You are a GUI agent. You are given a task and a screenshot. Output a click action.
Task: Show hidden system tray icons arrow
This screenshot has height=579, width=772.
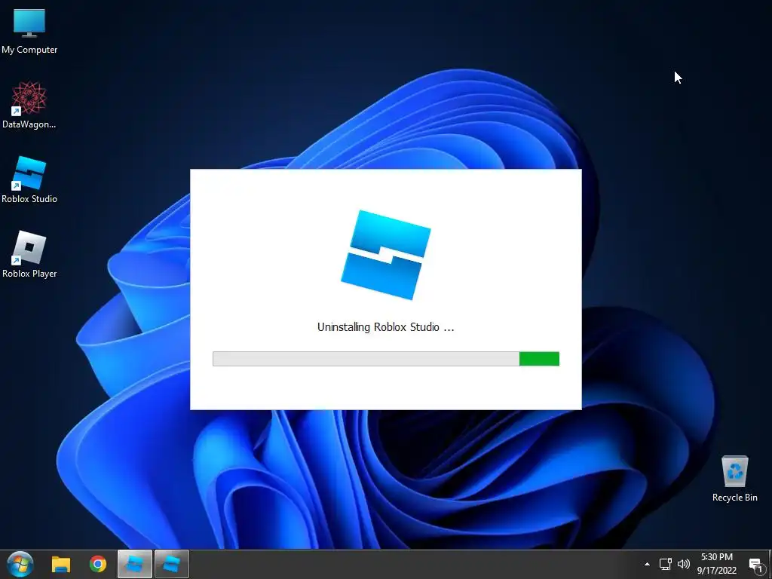point(647,564)
